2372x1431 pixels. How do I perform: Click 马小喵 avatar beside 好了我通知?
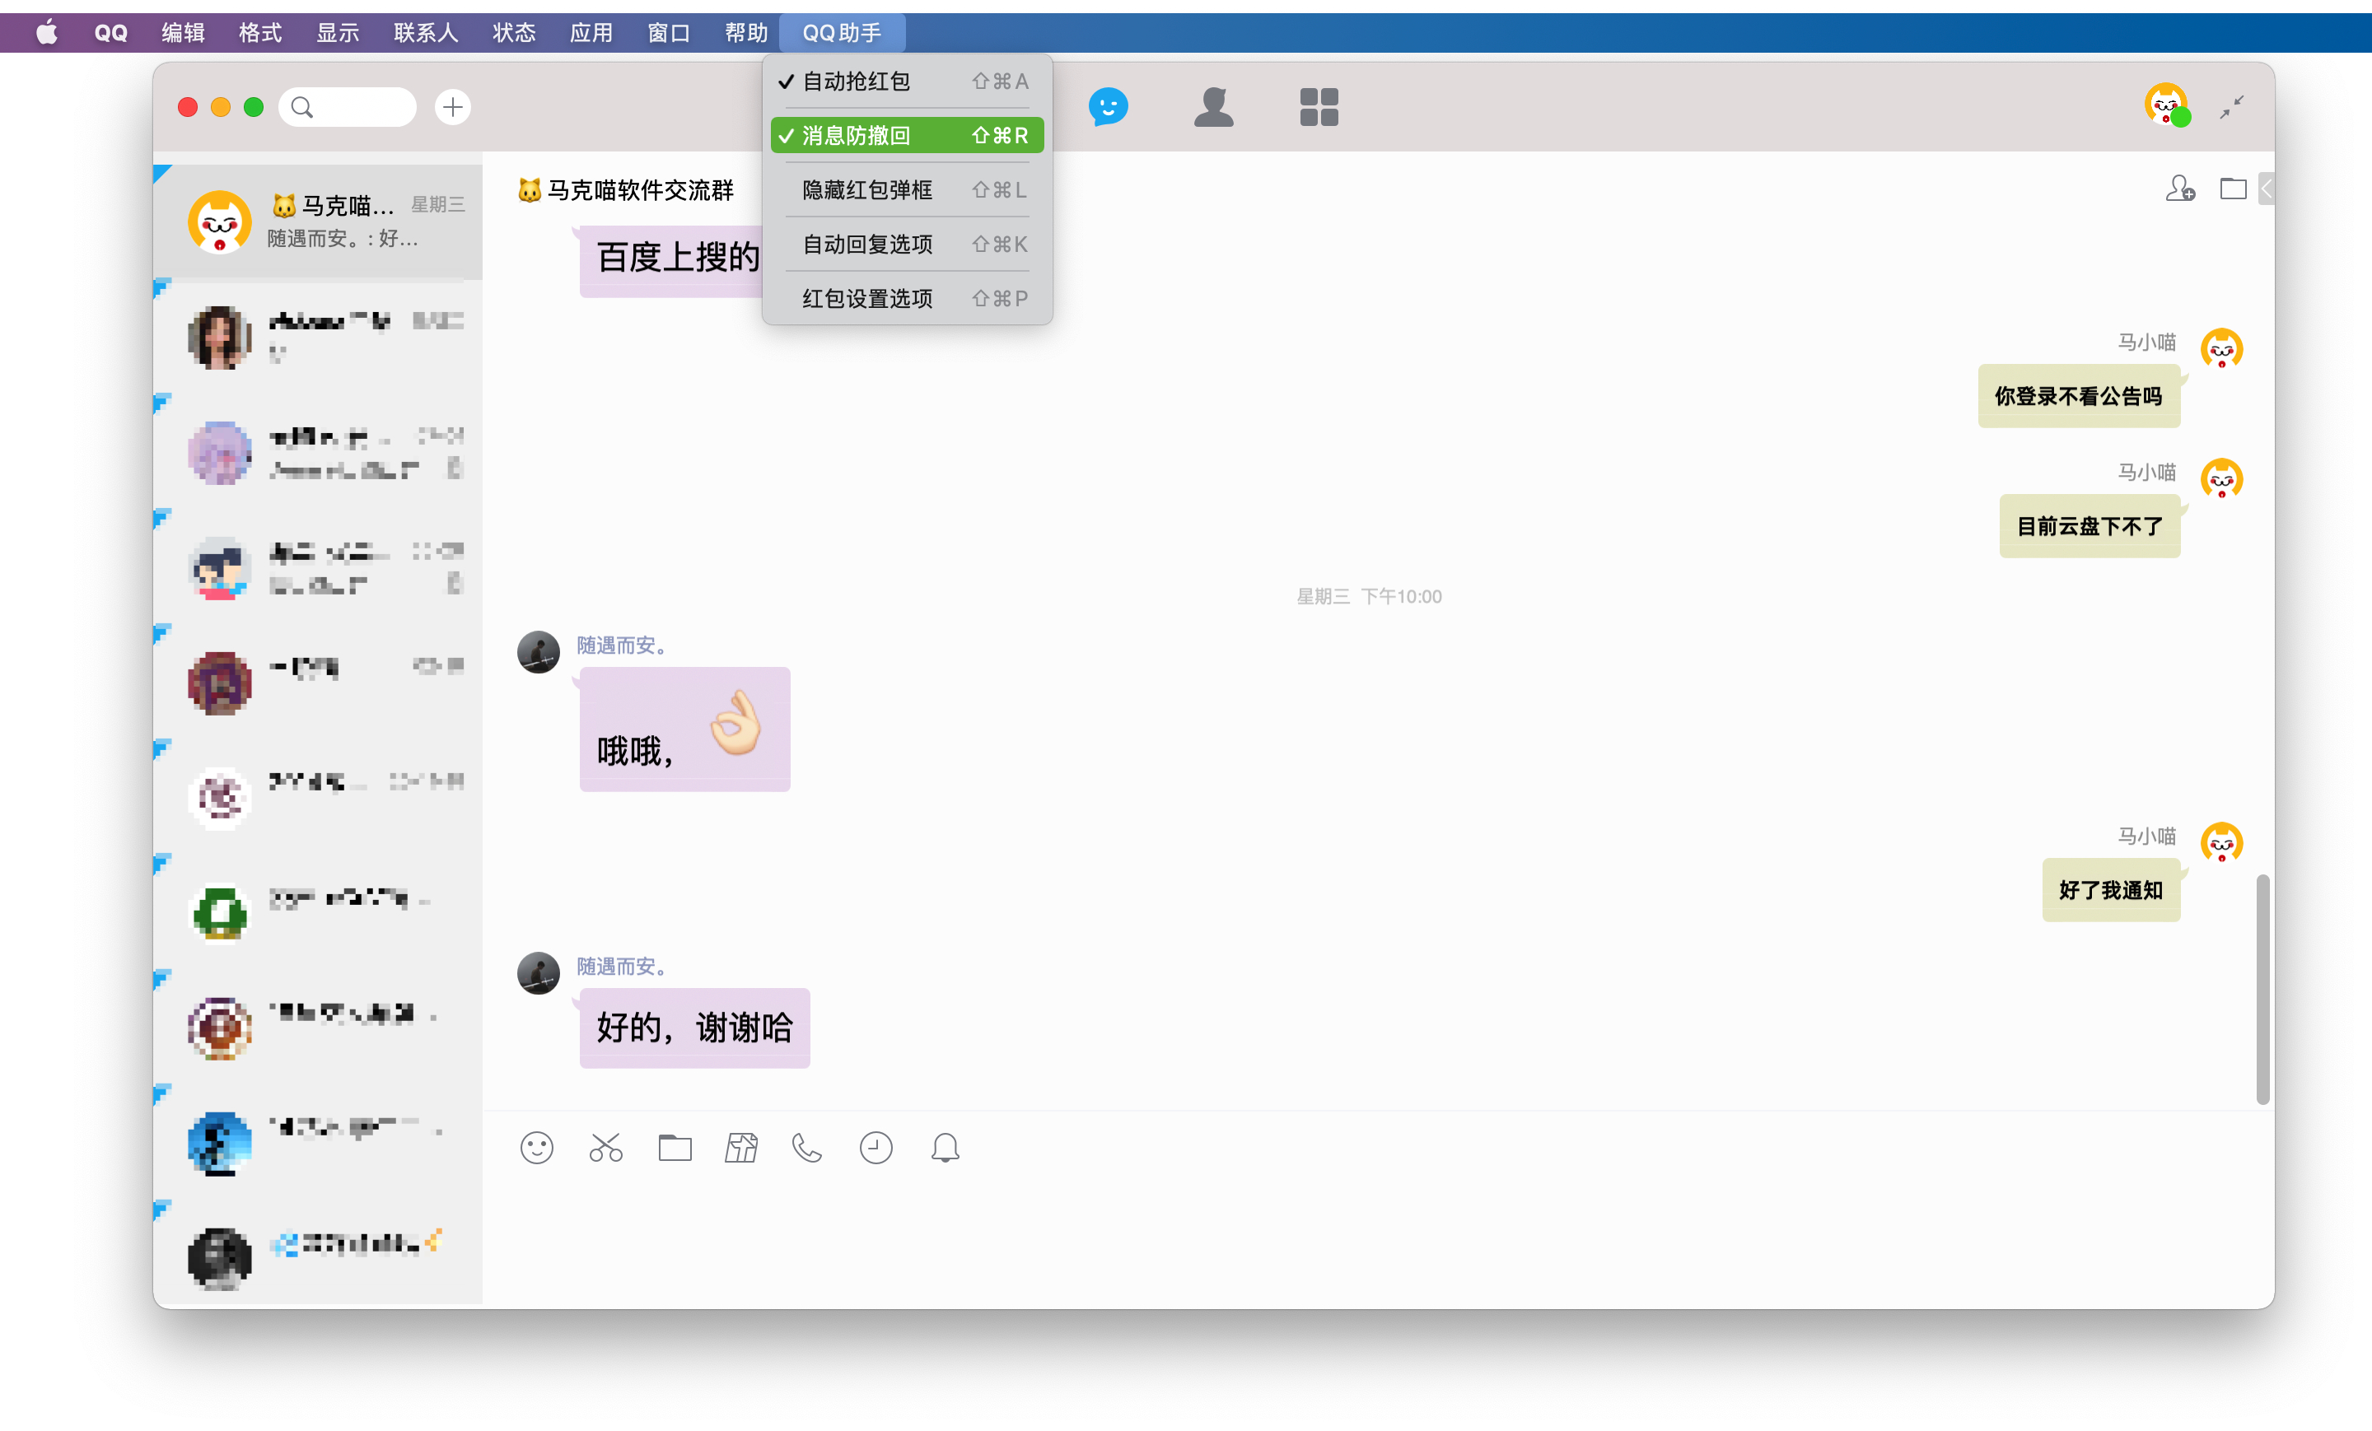pos(2222,842)
